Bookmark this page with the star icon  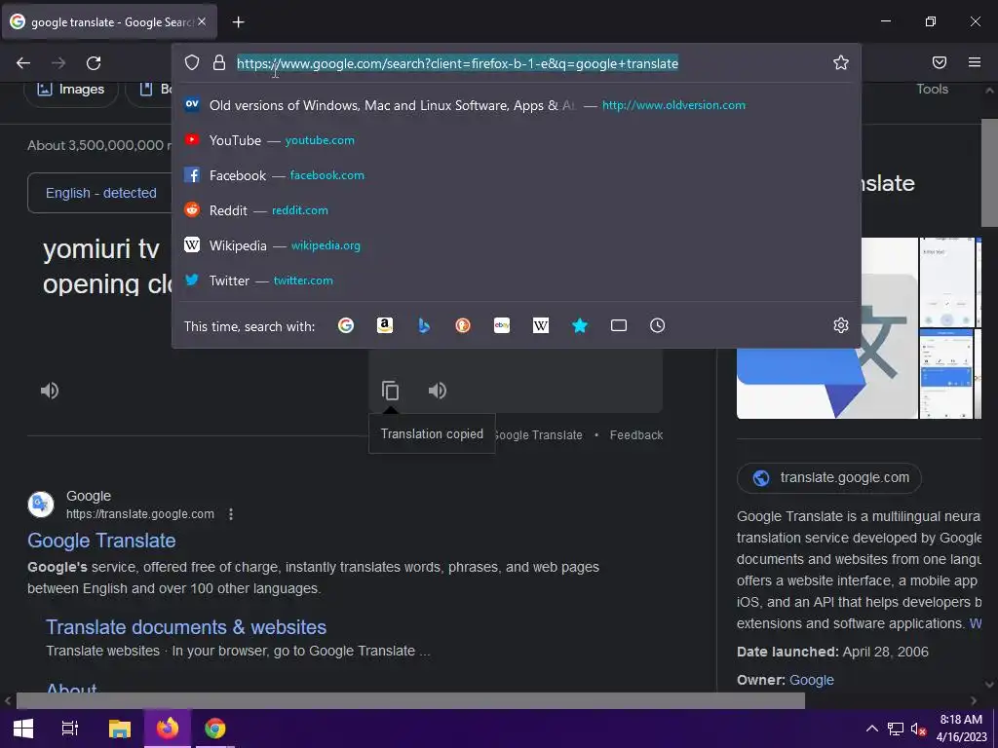tap(841, 62)
